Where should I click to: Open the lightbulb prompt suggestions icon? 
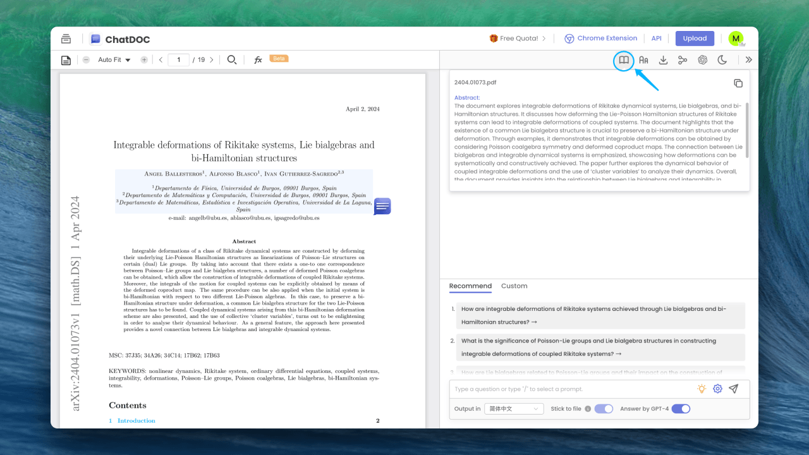(x=702, y=389)
